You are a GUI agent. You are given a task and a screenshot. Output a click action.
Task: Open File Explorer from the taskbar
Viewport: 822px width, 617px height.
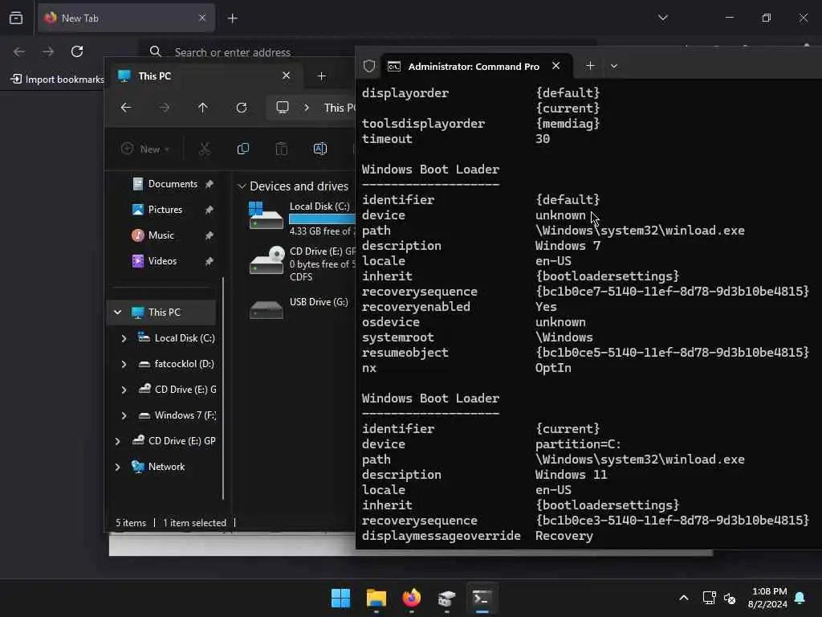(x=376, y=598)
